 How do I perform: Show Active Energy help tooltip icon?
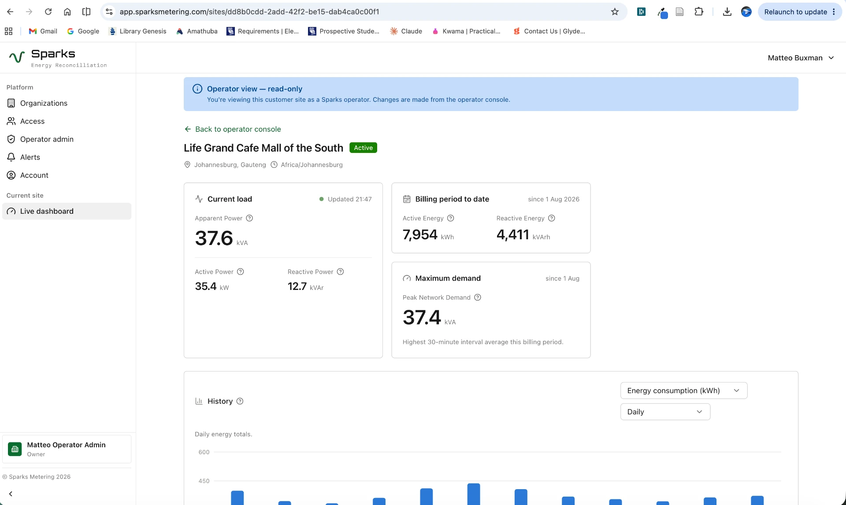pyautogui.click(x=451, y=218)
